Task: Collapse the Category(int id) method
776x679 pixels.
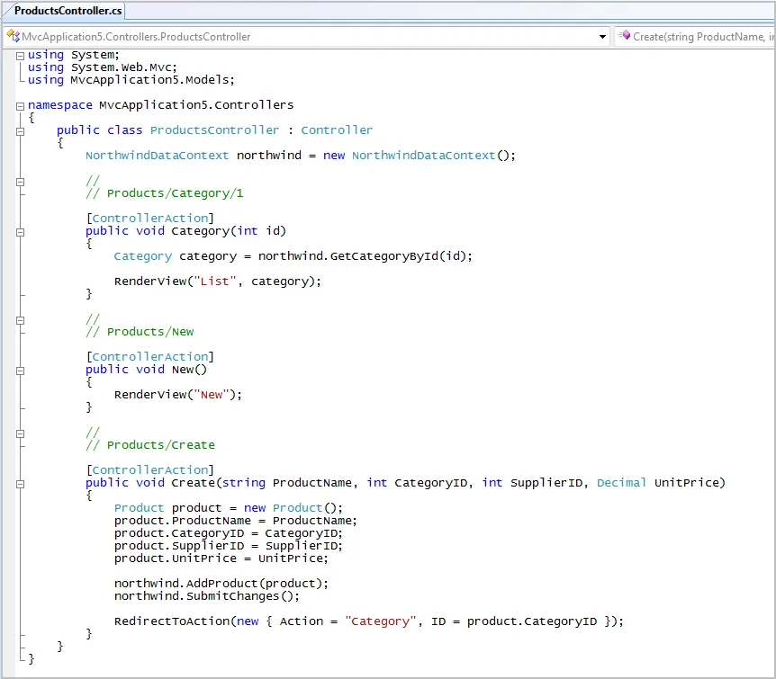Action: point(20,231)
